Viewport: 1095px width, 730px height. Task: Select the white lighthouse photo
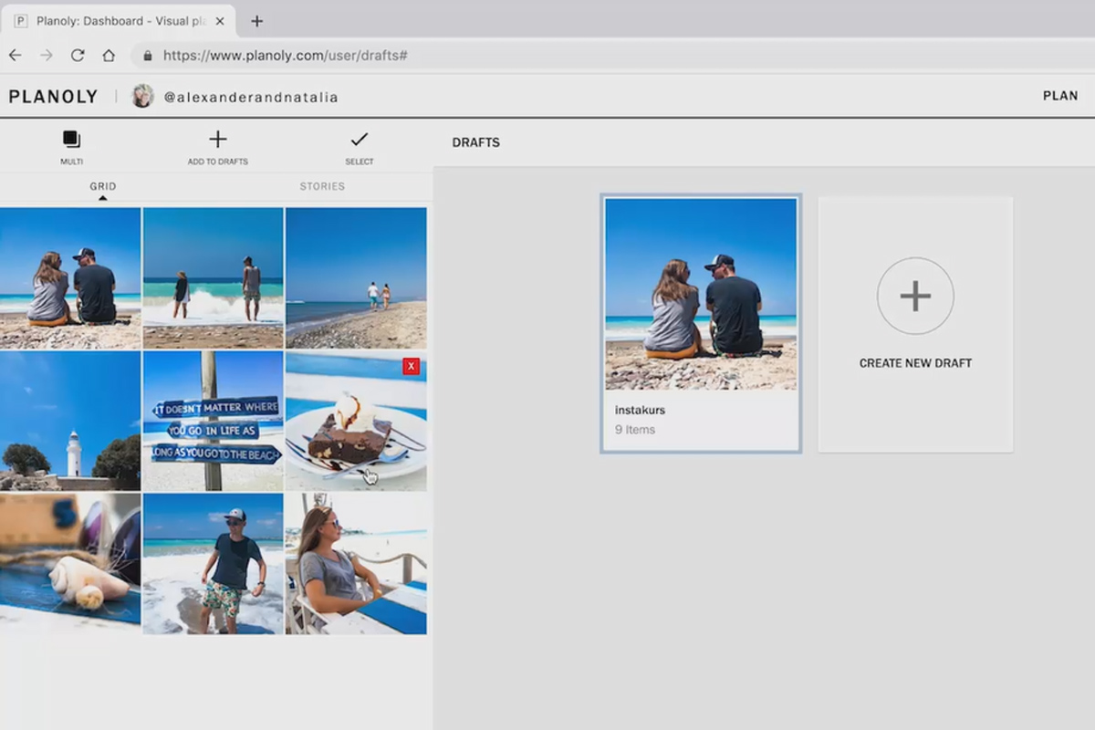[x=70, y=421]
